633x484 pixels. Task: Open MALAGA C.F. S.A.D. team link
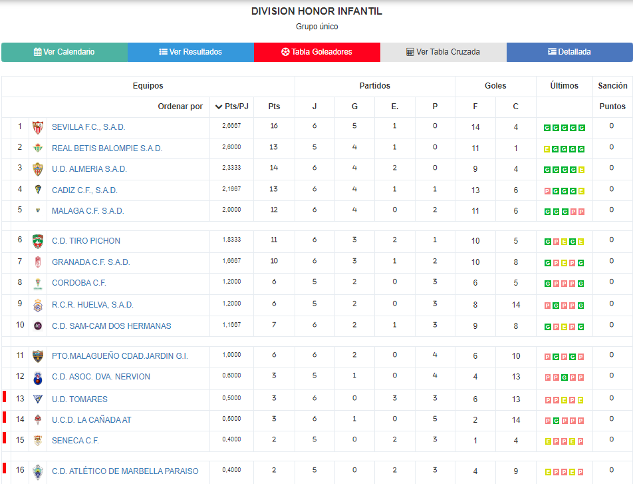[88, 211]
